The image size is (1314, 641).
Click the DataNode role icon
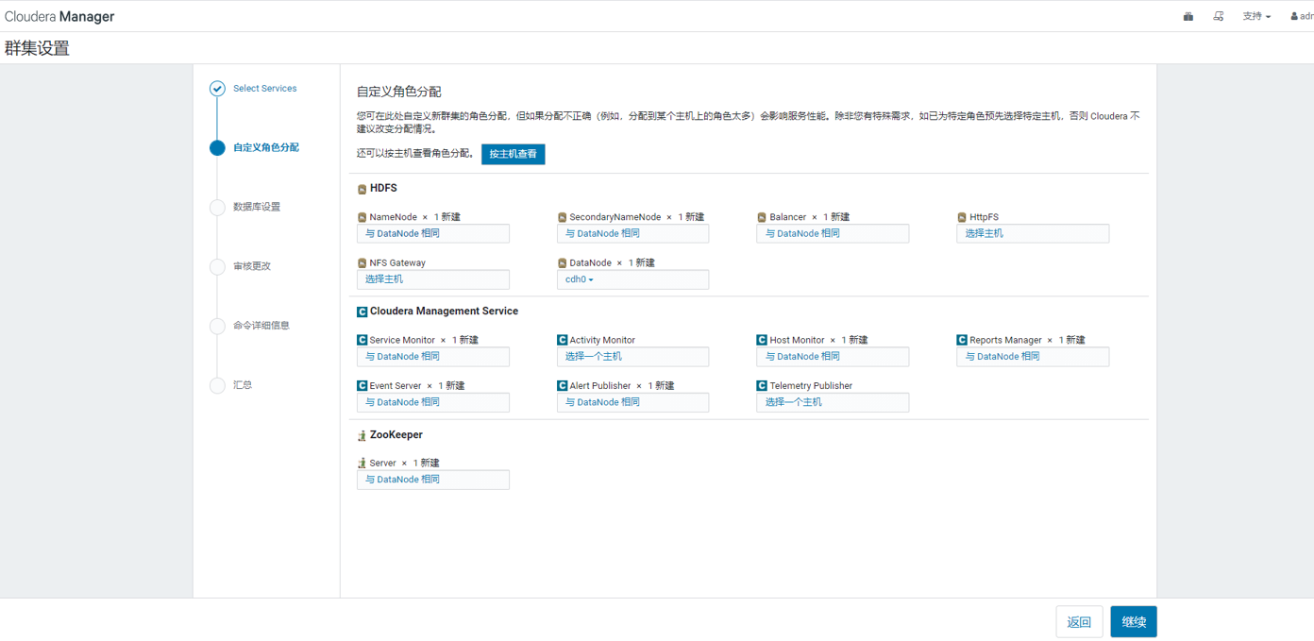point(562,263)
